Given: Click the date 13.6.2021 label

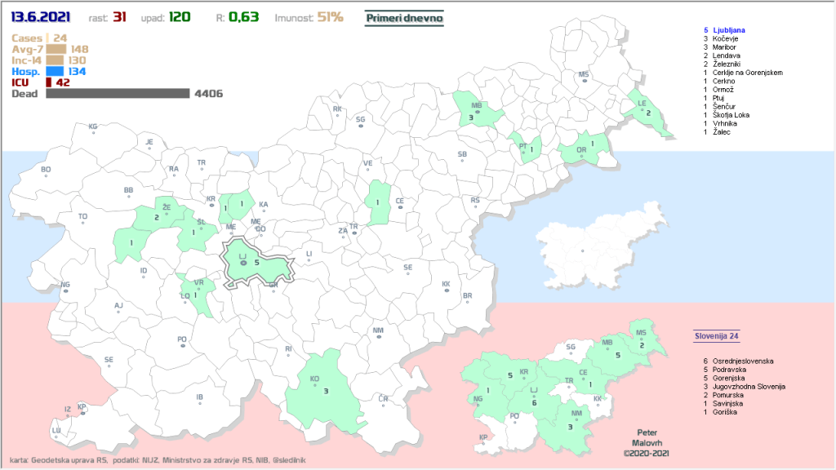Looking at the screenshot, I should click(x=40, y=16).
